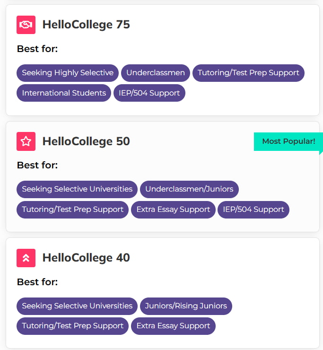Click the double-chevron icon beside HelloCollege 40
This screenshot has height=350, width=323.
pyautogui.click(x=26, y=258)
